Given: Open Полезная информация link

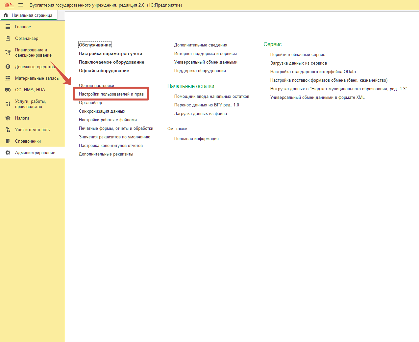Looking at the screenshot, I should (x=196, y=138).
